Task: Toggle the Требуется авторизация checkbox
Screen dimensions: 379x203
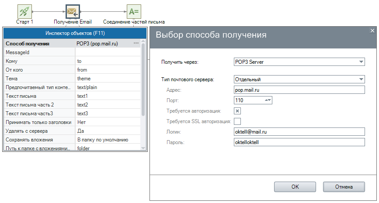Action: [238, 111]
